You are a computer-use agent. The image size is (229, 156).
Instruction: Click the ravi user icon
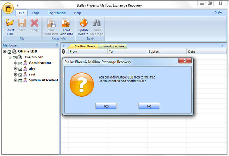25,74
